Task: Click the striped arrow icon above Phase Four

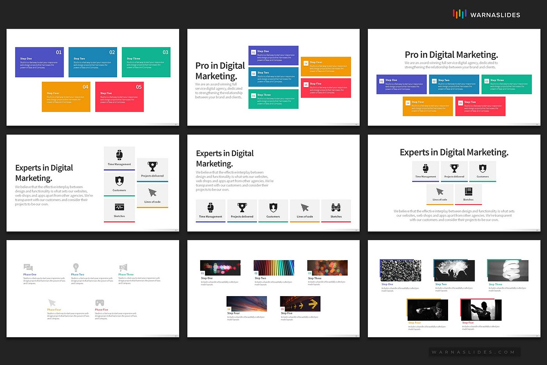Action: pyautogui.click(x=52, y=303)
